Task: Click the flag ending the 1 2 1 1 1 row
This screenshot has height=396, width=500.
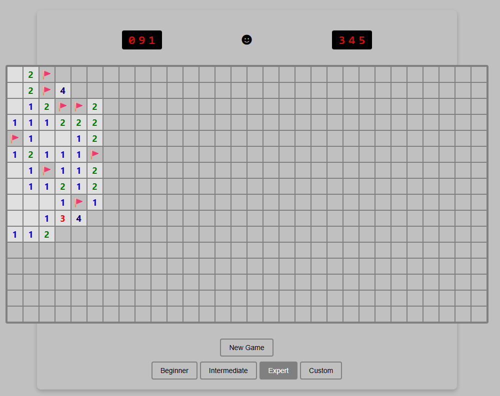Action: point(94,154)
